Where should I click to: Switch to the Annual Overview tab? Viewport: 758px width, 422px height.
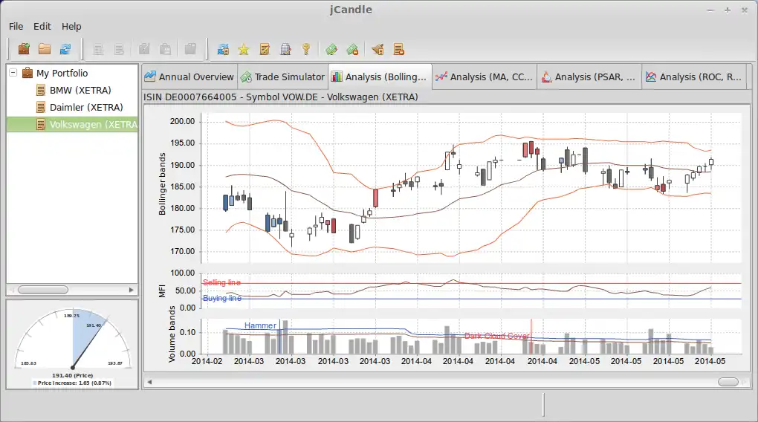tap(189, 77)
